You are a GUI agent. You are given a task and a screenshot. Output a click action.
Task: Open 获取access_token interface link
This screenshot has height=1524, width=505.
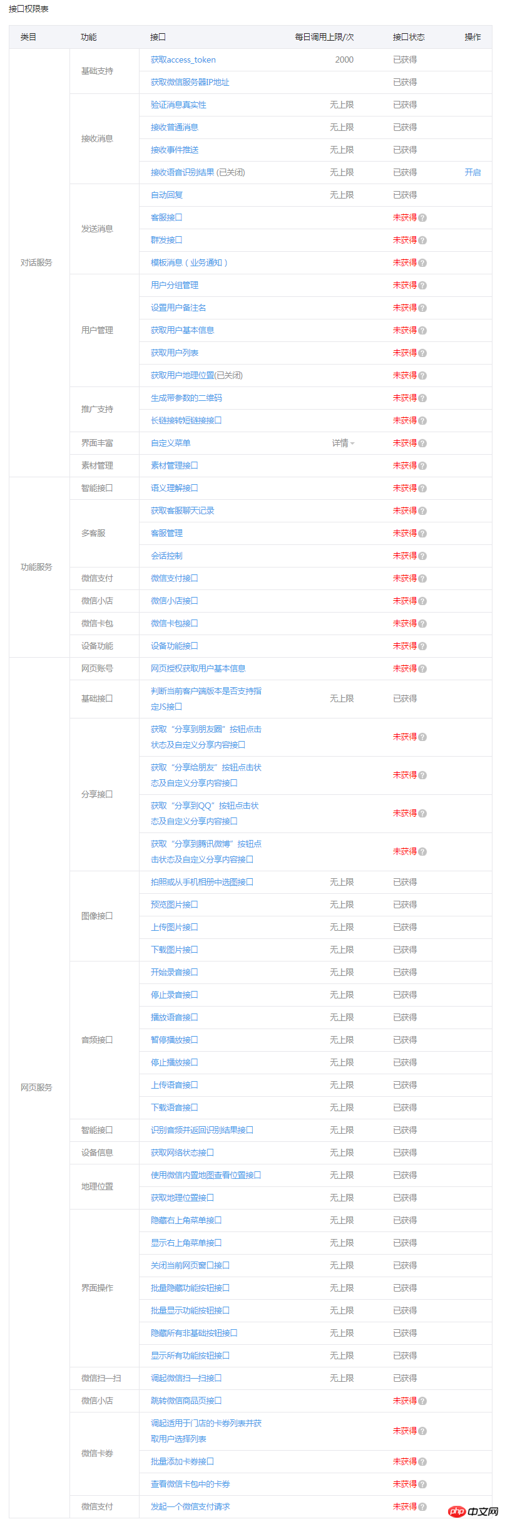tap(183, 60)
